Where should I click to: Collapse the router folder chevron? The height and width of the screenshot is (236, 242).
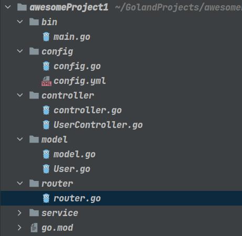(20, 184)
